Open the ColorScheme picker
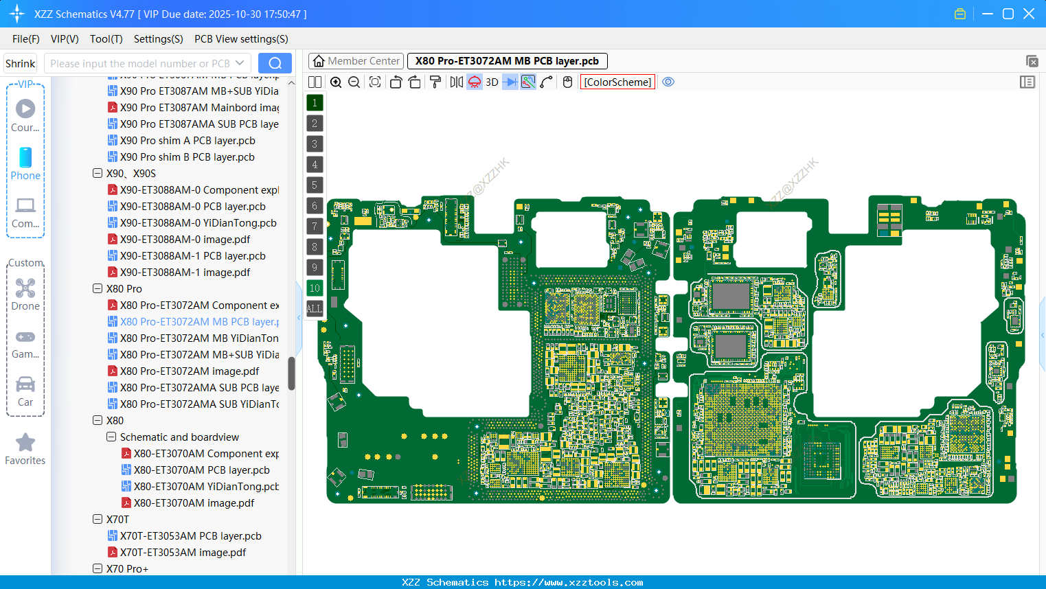1046x589 pixels. click(x=617, y=82)
